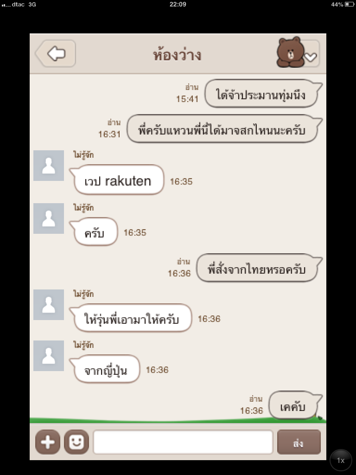Tap the ห้องว่าง chat title
This screenshot has width=356, height=475.
click(x=178, y=55)
